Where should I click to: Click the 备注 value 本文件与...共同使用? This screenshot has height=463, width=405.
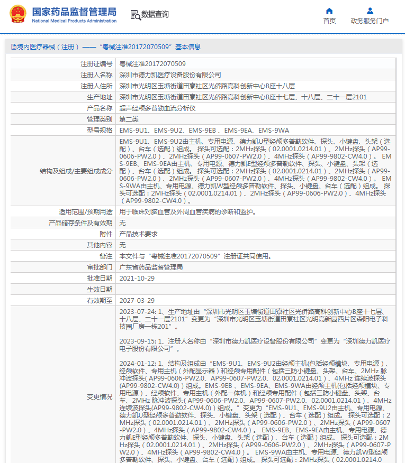point(195,256)
